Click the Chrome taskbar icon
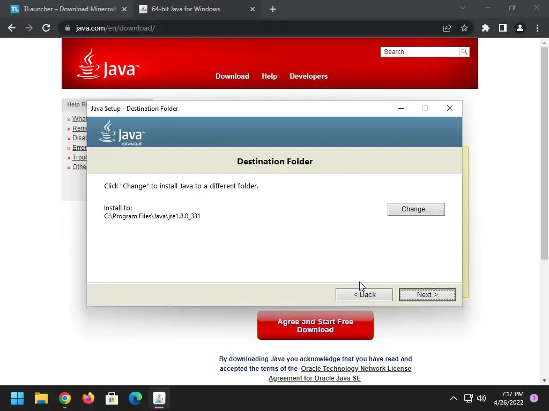 (65, 398)
